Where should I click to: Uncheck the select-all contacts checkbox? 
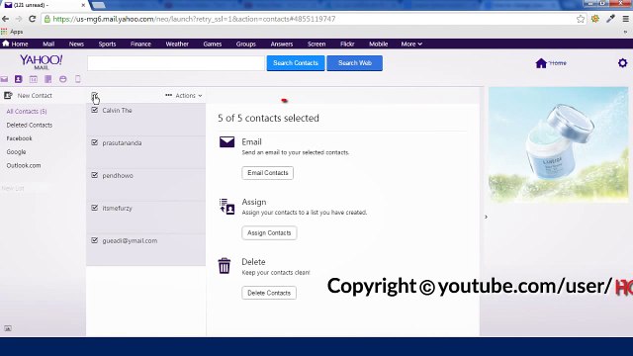pos(95,95)
